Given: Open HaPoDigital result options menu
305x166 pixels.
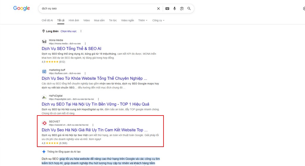Looking at the screenshot, I should pos(98,99).
